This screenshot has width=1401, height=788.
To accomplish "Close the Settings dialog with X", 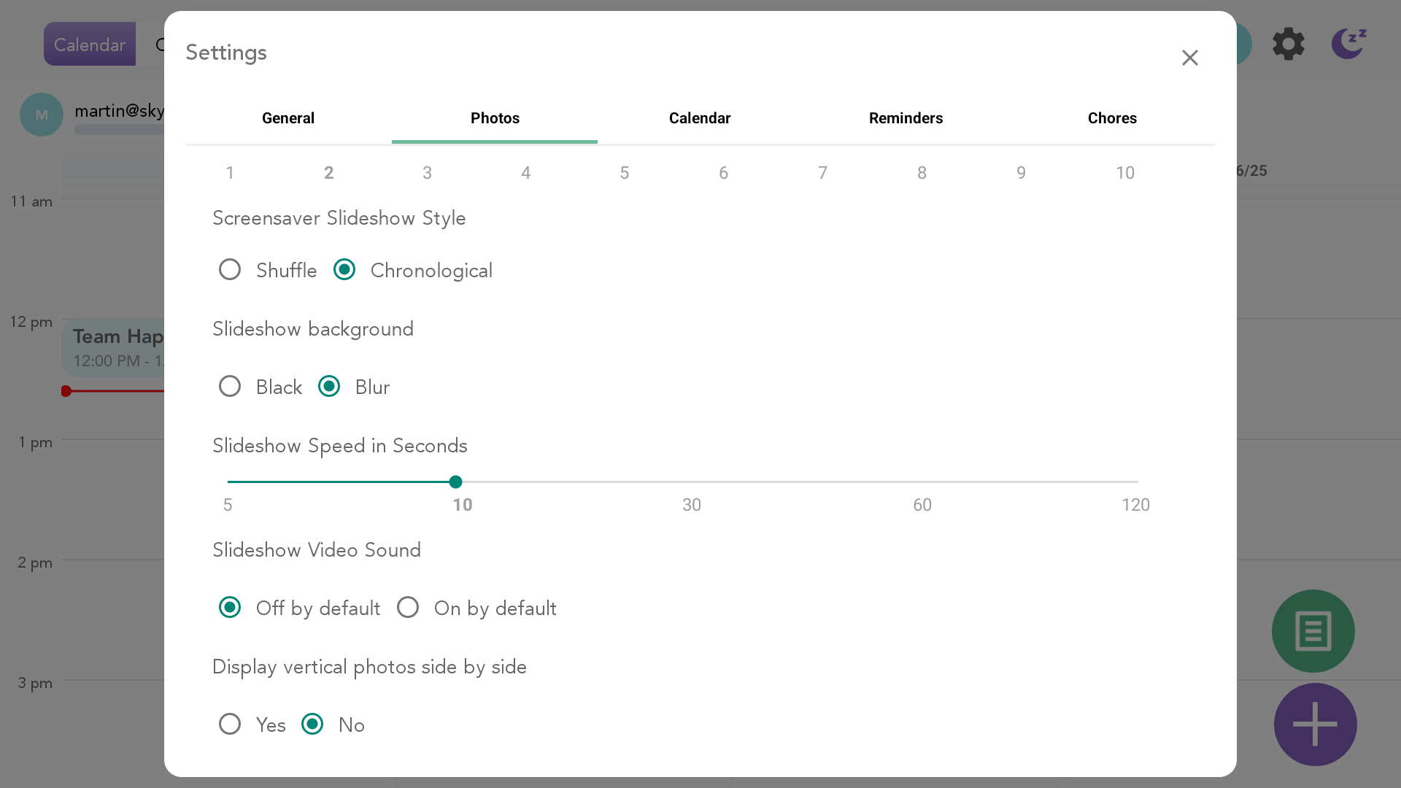I will [x=1189, y=58].
